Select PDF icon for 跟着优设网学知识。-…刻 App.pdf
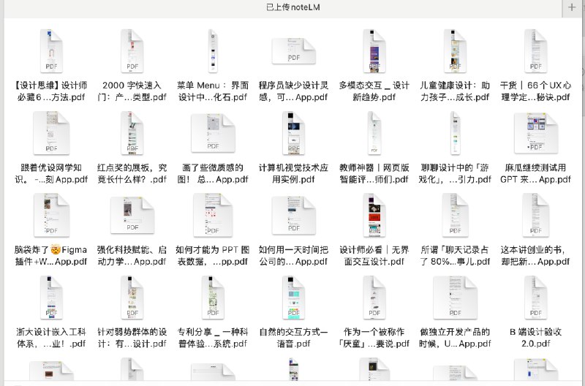The image size is (585, 386). click(51, 133)
